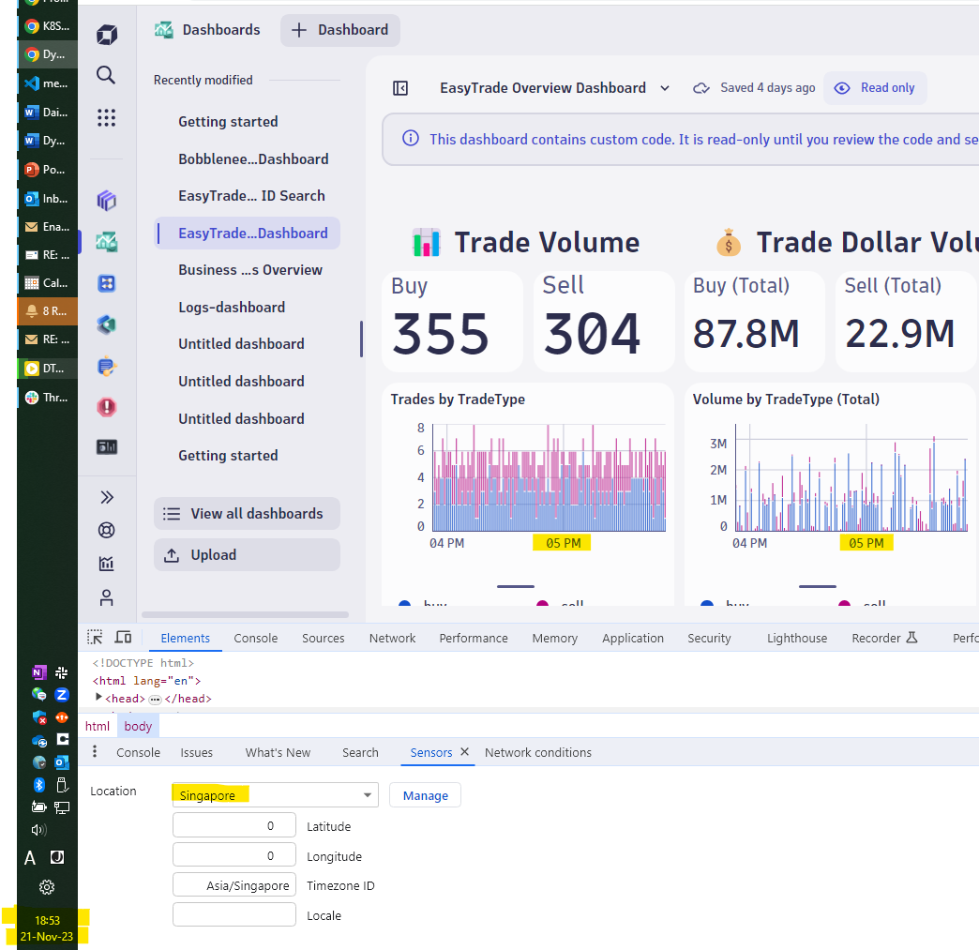Open the support lifebuoy icon
The image size is (979, 950).
[x=107, y=530]
